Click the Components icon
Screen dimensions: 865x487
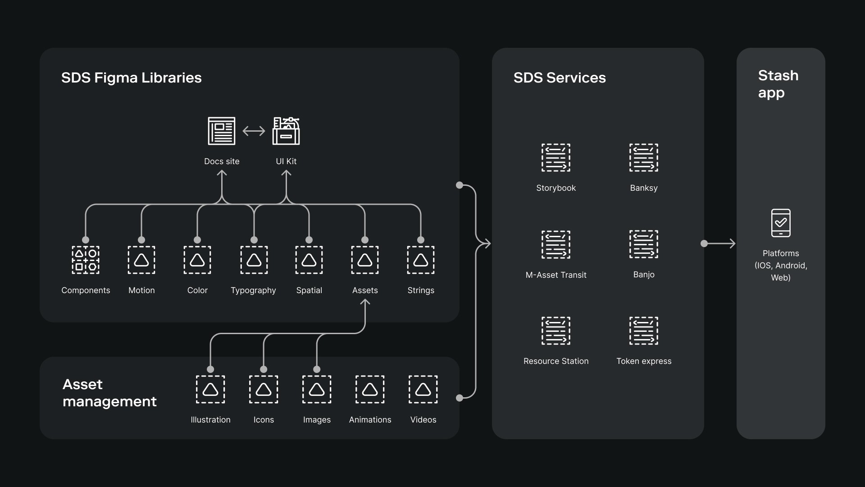(86, 260)
